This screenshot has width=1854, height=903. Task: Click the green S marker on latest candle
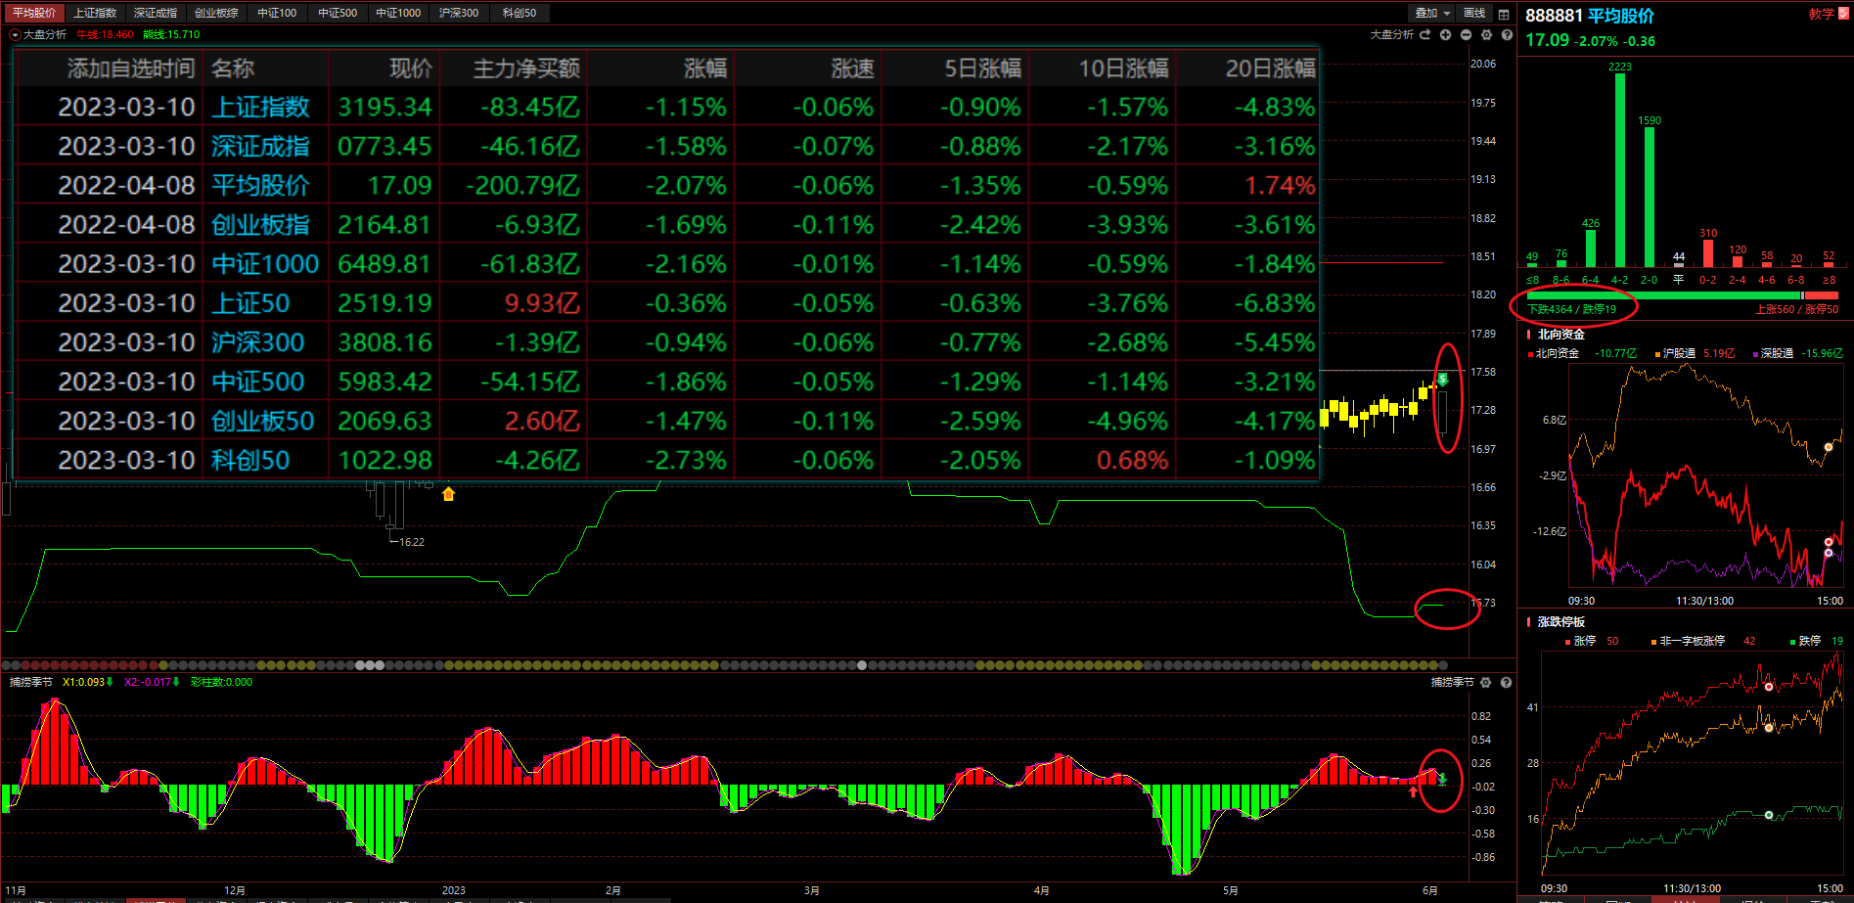point(1442,379)
